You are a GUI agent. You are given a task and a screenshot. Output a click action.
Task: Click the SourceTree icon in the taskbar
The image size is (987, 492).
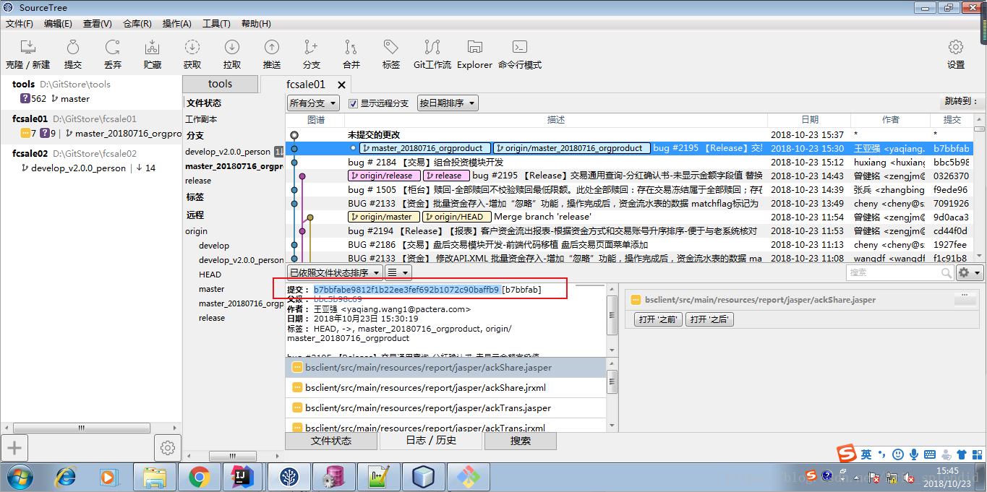(291, 477)
